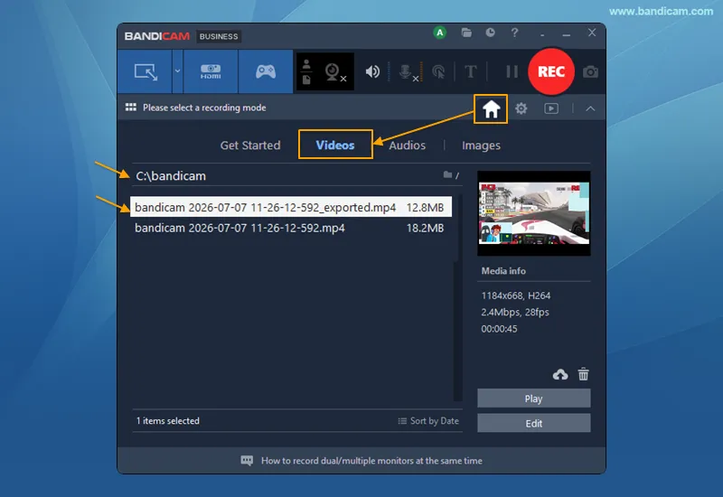Open output folder icon in title bar
Screen dimensions: 723x497
[466, 33]
